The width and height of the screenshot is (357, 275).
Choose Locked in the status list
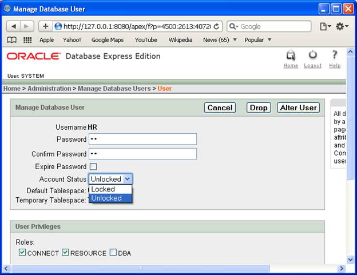[110, 189]
